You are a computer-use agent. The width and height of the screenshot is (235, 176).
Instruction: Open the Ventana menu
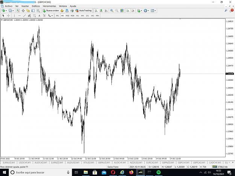point(63,6)
